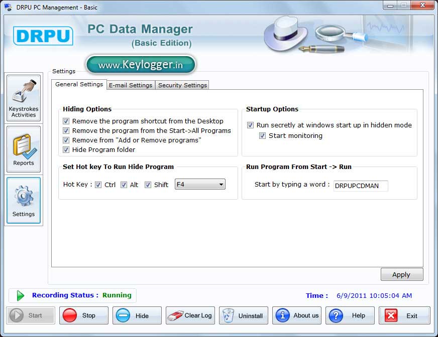This screenshot has height=337, width=438.
Task: Open Keystrokes Activities panel
Action: (24, 98)
